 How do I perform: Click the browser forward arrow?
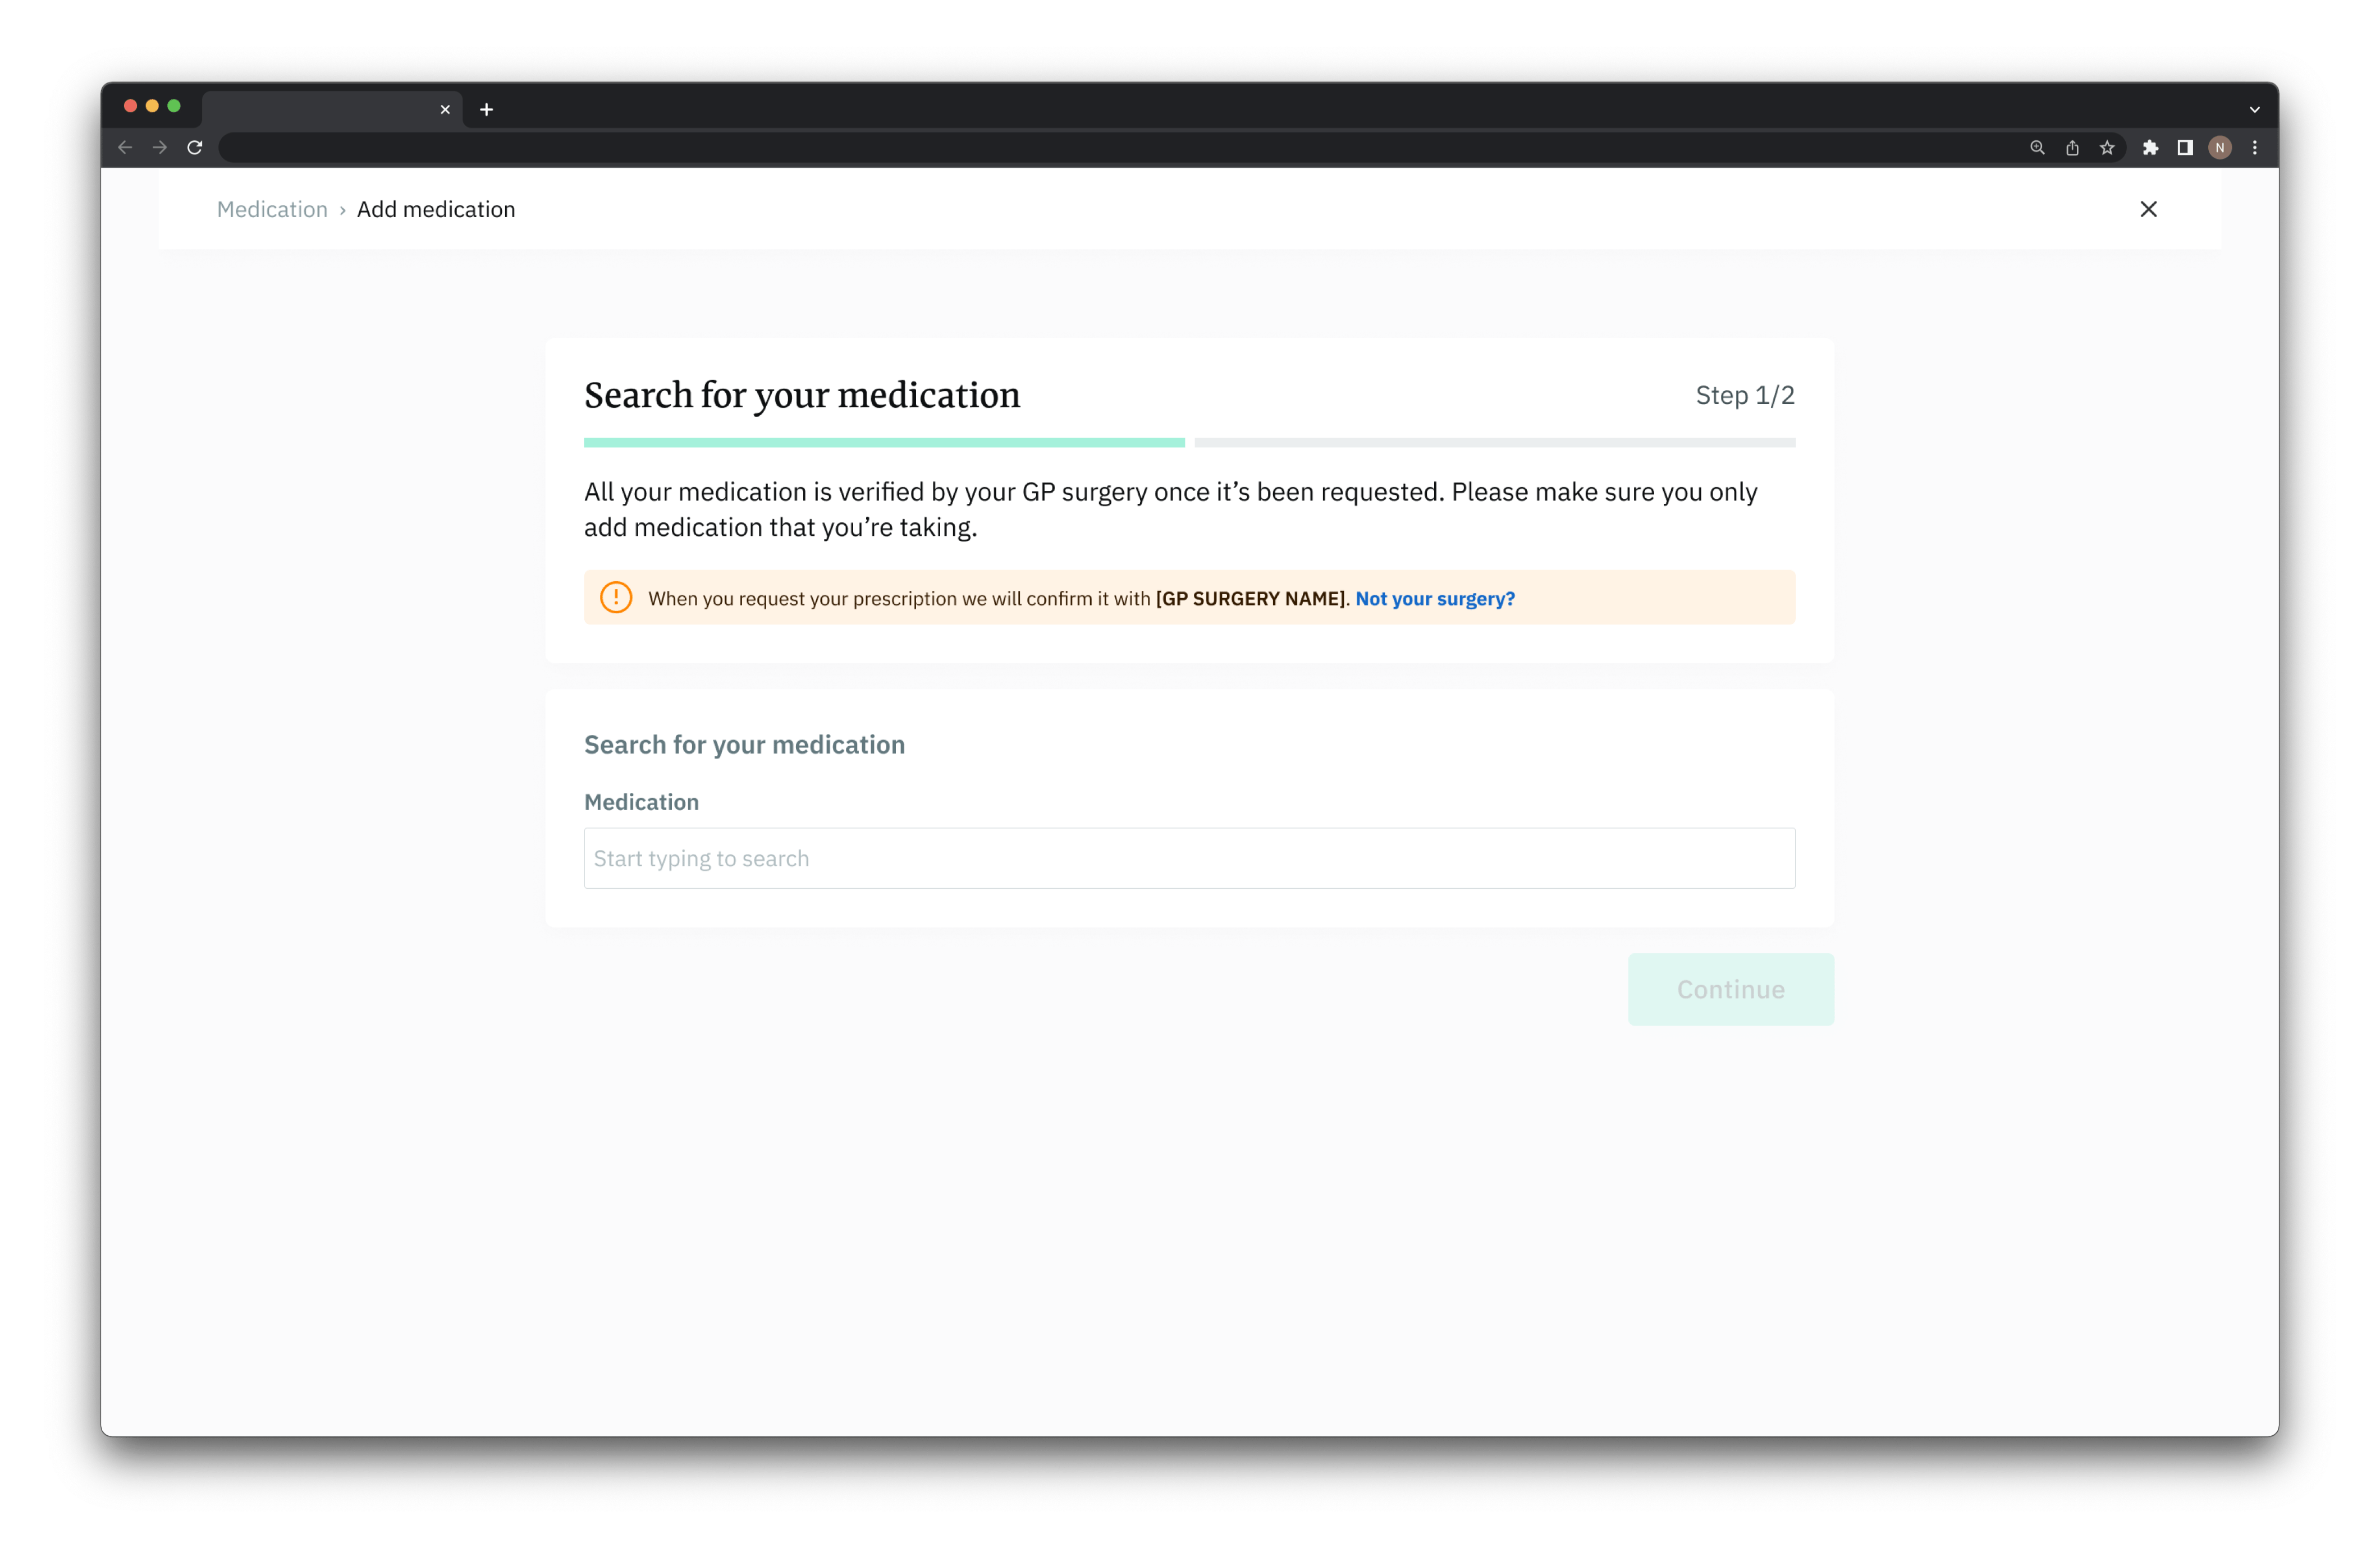coord(160,148)
